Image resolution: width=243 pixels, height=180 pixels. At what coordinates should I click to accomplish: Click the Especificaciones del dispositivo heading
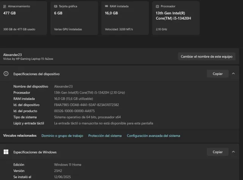pyautogui.click(x=36, y=74)
